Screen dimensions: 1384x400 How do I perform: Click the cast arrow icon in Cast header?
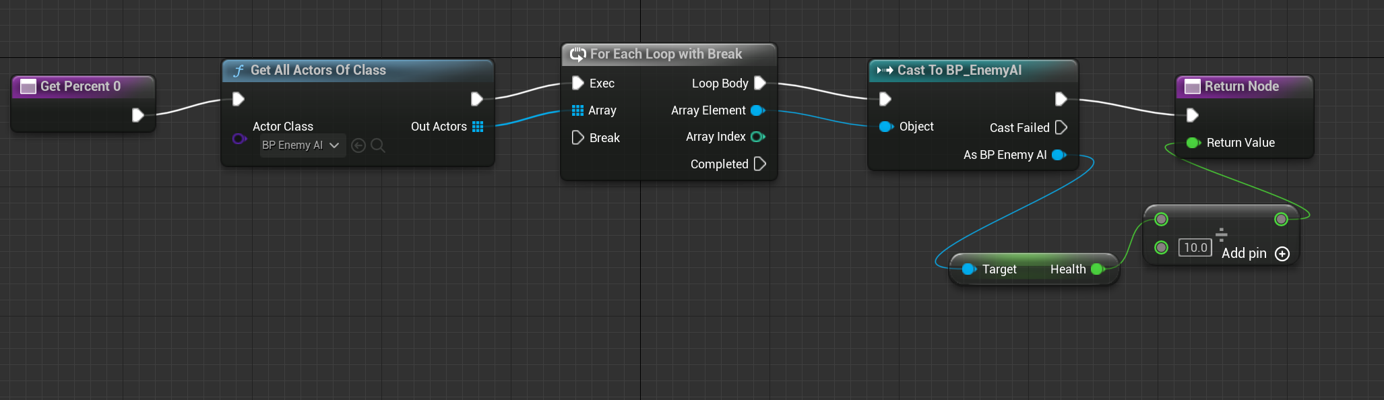[x=885, y=70]
